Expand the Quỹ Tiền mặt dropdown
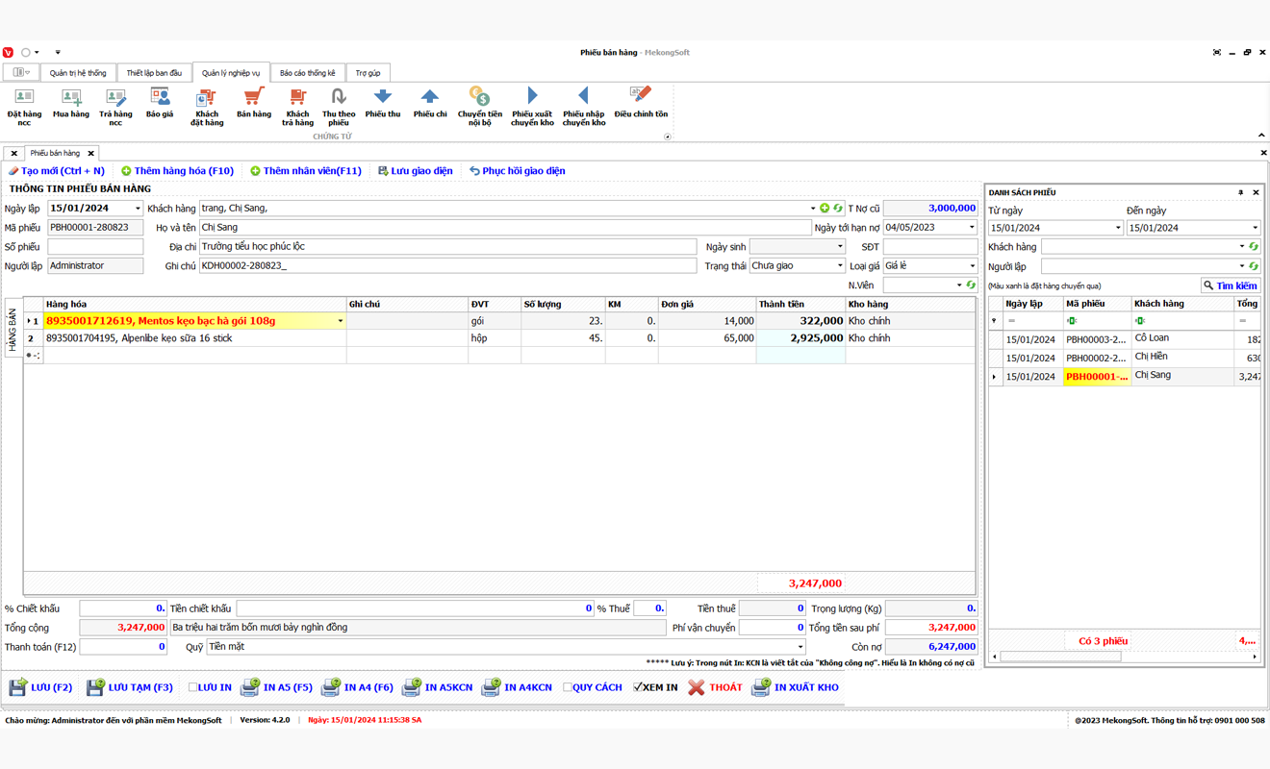 [800, 647]
